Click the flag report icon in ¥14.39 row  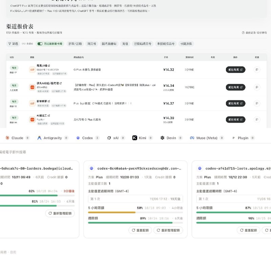(257, 119)
